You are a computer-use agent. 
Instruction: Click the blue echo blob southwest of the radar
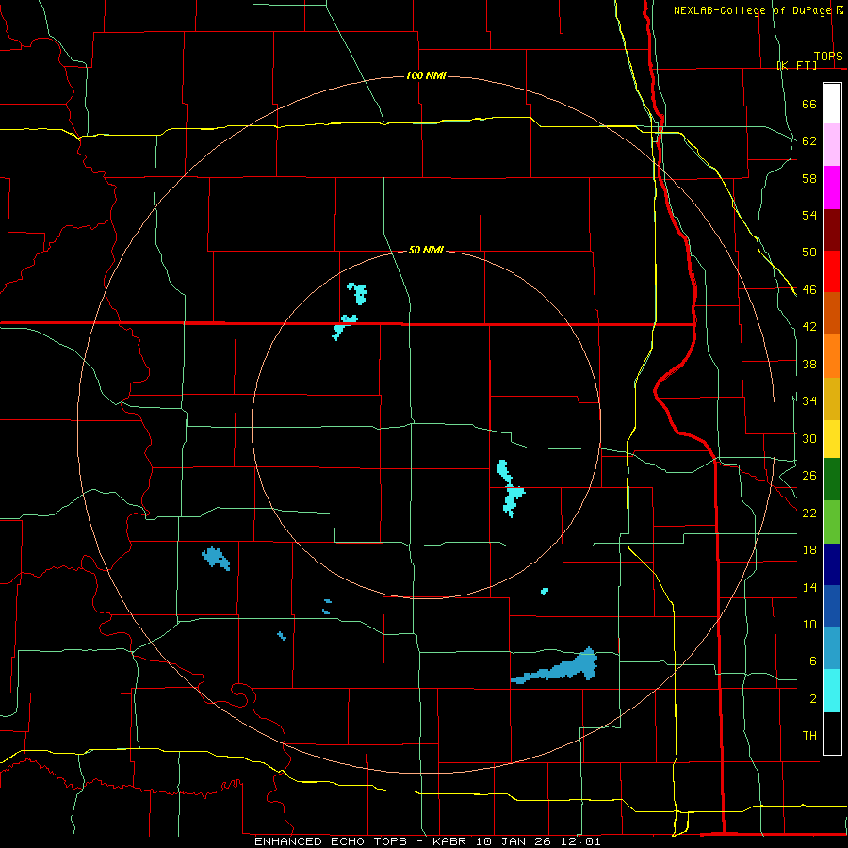217,558
